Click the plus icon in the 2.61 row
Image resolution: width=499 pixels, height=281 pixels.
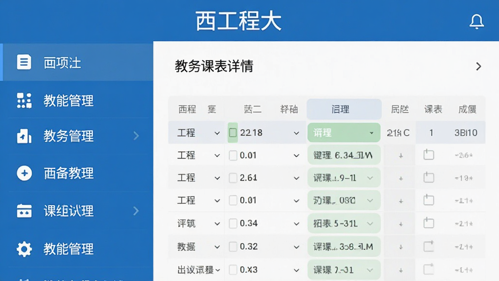coord(401,179)
